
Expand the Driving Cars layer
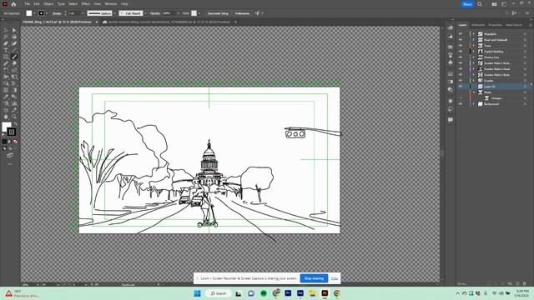(473, 57)
